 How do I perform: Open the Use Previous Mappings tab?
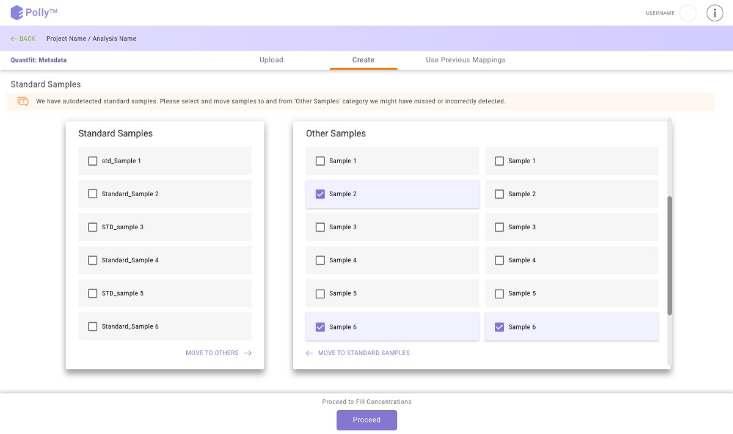[465, 60]
